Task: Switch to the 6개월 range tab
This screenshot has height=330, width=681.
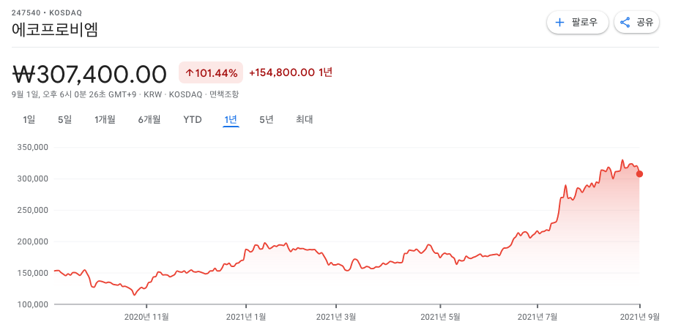Action: (x=149, y=120)
